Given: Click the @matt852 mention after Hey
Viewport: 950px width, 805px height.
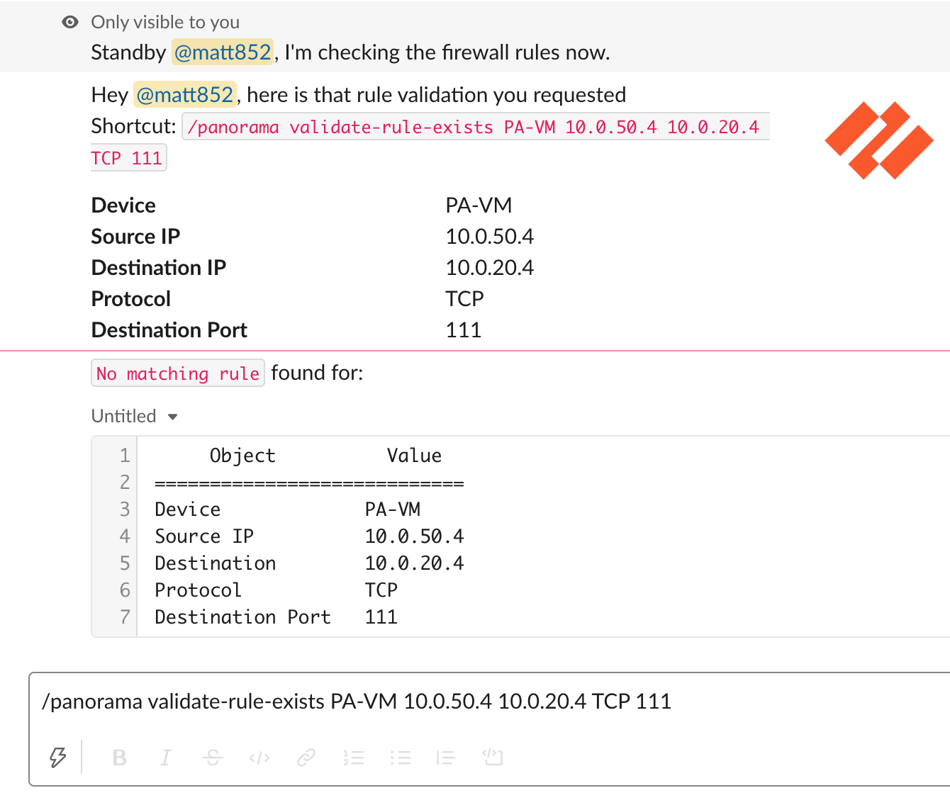Looking at the screenshot, I should click(x=184, y=95).
